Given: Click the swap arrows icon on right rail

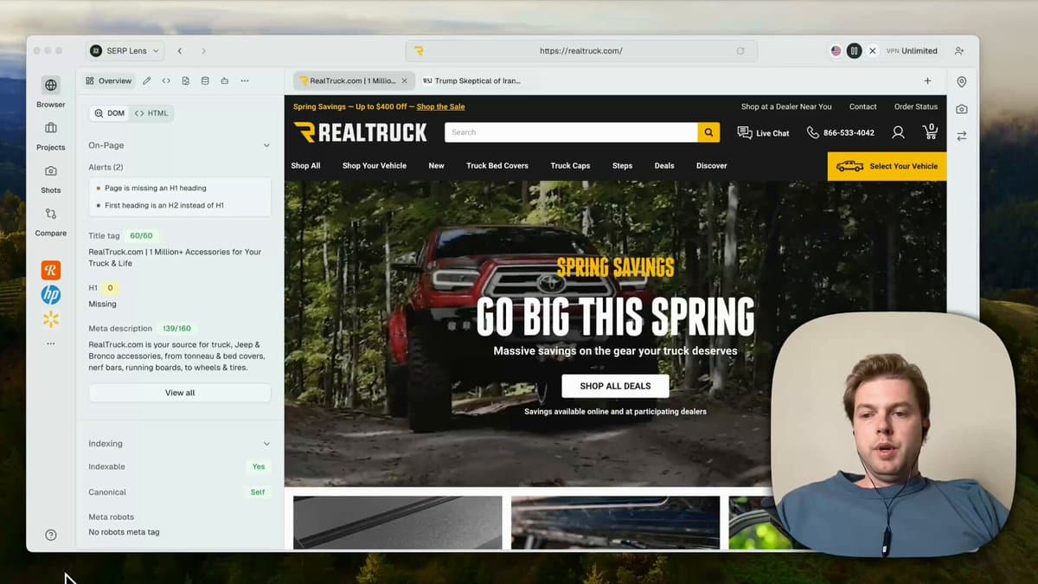Looking at the screenshot, I should tap(962, 136).
